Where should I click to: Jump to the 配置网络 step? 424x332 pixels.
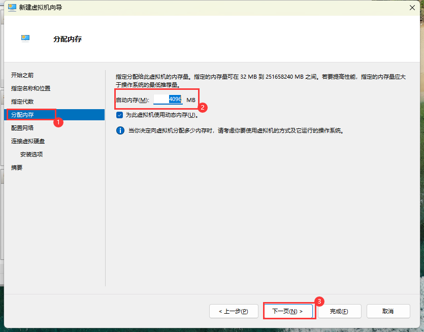tap(22, 128)
